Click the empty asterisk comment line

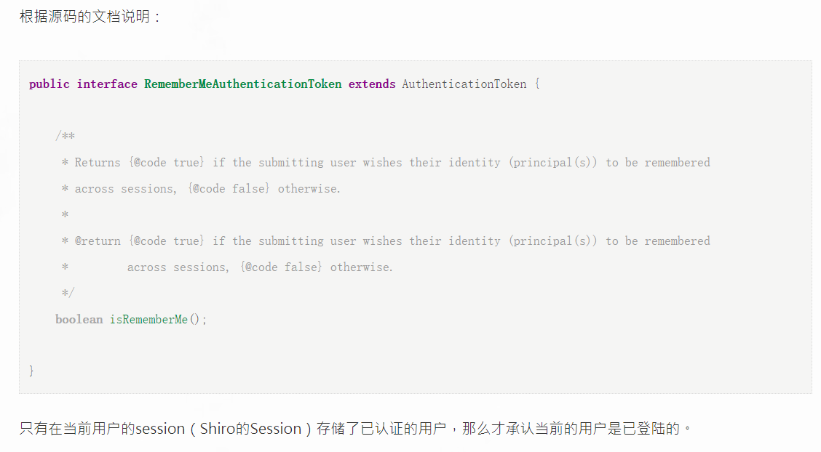[65, 215]
